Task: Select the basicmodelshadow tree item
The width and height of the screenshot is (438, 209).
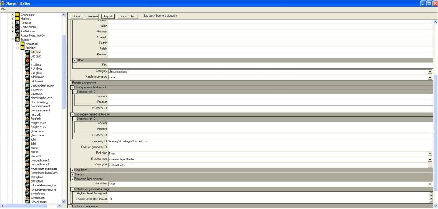Action: [x=42, y=85]
